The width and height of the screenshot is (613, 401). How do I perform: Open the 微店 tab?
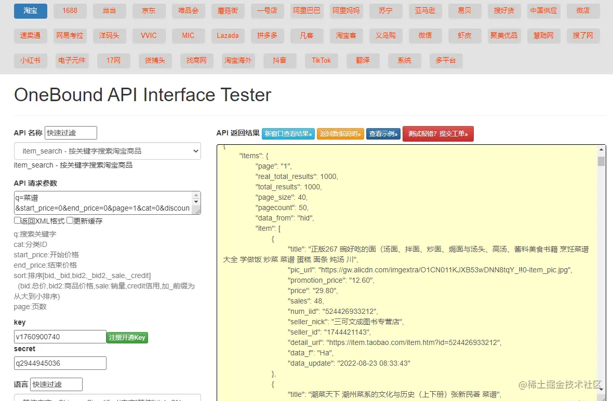(x=583, y=11)
